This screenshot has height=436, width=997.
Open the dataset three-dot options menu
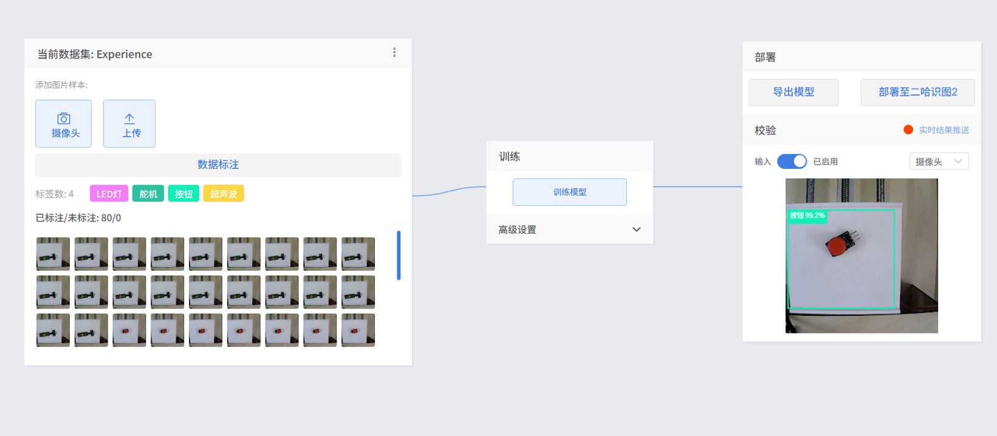click(x=394, y=53)
